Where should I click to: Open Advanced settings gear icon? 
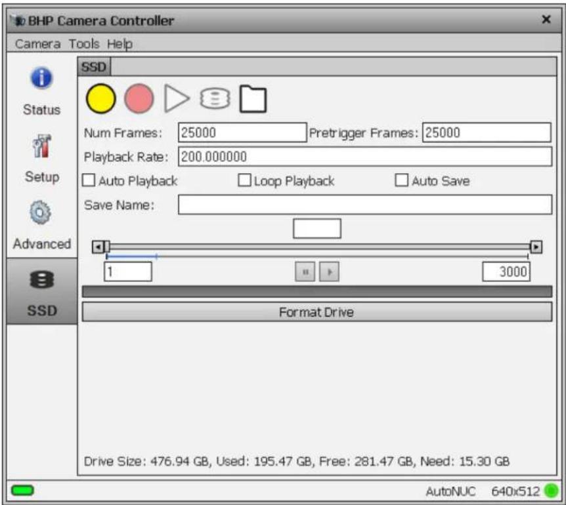(41, 212)
